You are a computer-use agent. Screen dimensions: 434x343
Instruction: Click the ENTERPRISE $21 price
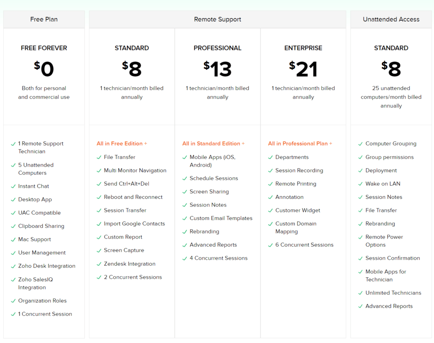pyautogui.click(x=303, y=69)
